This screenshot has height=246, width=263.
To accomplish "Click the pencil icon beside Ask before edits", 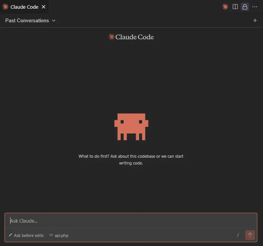I will (11, 235).
